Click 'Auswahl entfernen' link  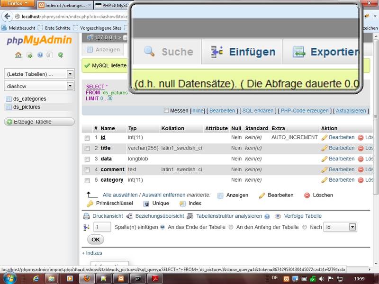(x=163, y=195)
